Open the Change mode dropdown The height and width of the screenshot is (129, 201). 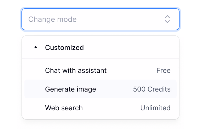[x=100, y=19]
